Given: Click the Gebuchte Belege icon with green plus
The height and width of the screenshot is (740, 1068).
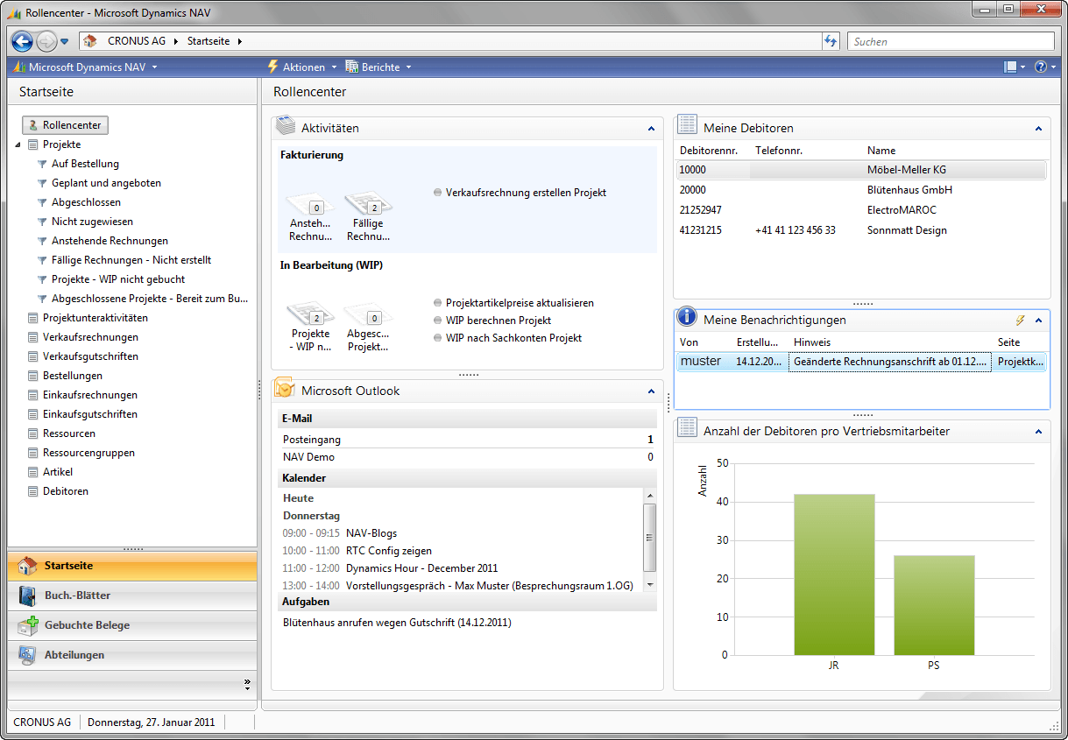Looking at the screenshot, I should pyautogui.click(x=28, y=625).
